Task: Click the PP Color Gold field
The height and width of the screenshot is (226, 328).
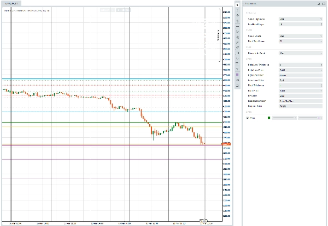Action: click(300, 96)
